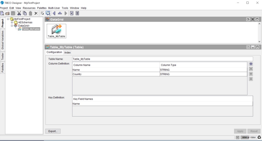Click the Delete X toolbar icon
This screenshot has width=262, height=141.
[36, 13]
